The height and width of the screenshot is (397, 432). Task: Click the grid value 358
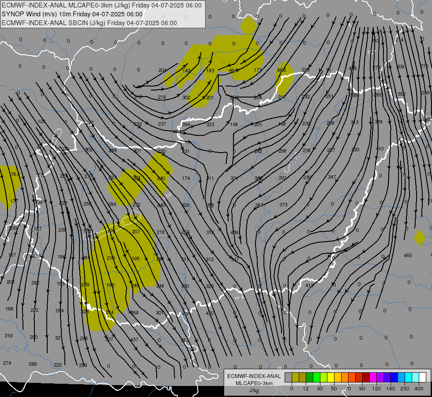pyautogui.click(x=135, y=313)
